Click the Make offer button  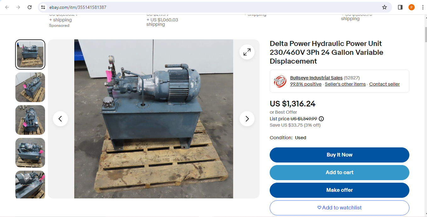pos(340,190)
